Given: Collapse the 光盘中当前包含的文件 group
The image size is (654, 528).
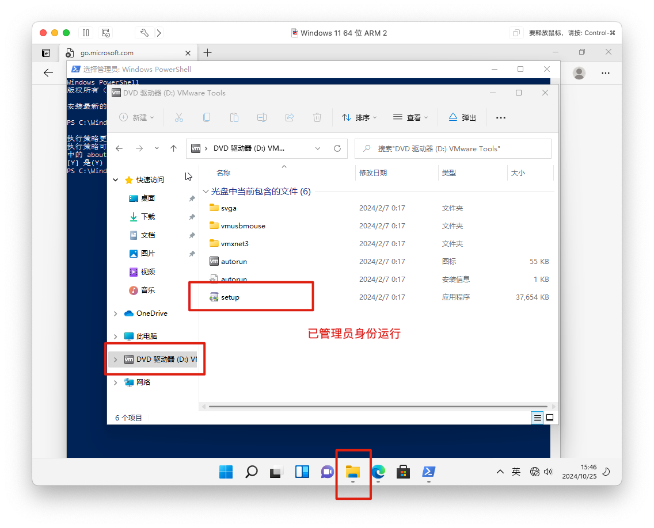Looking at the screenshot, I should pyautogui.click(x=206, y=192).
